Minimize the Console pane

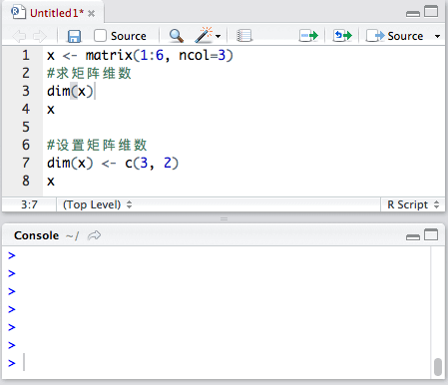[x=413, y=237]
